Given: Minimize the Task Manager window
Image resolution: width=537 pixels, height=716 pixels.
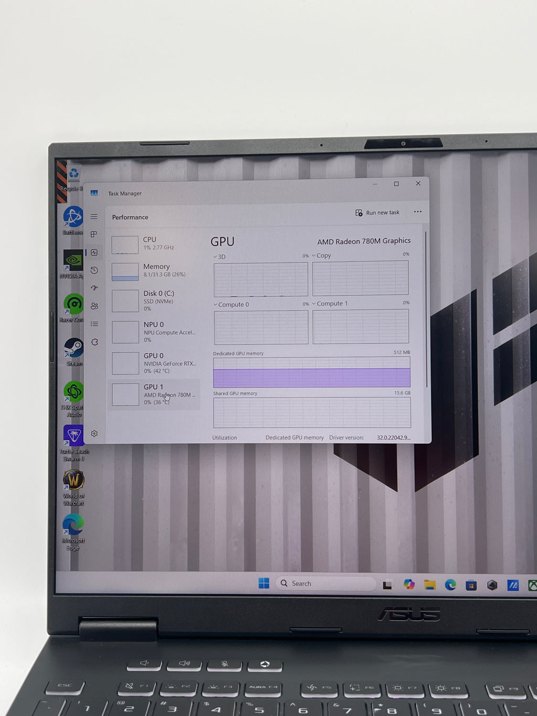Looking at the screenshot, I should (x=375, y=184).
